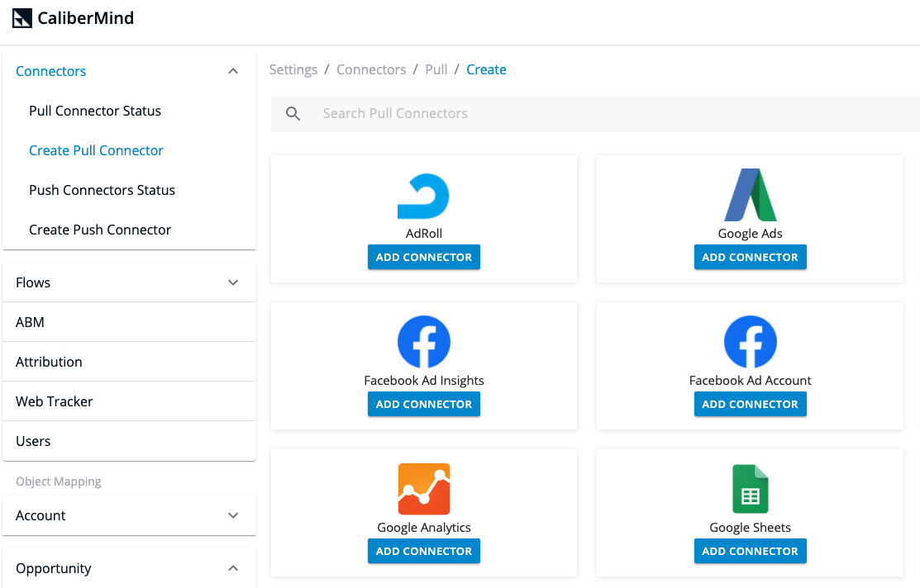This screenshot has width=920, height=588.
Task: Open Pull Connector Status page
Action: pos(95,111)
